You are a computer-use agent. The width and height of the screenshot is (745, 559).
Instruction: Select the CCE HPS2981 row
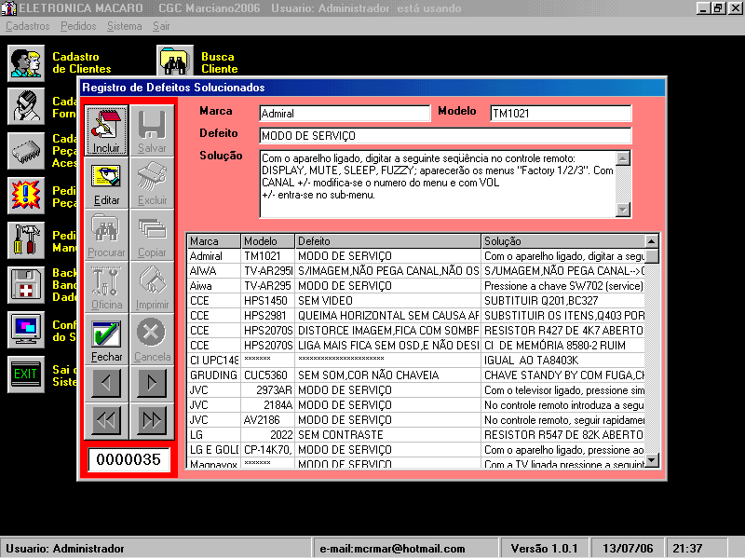click(416, 316)
